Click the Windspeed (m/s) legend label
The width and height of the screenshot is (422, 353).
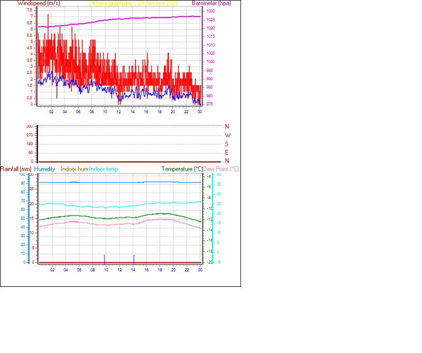(38, 3)
